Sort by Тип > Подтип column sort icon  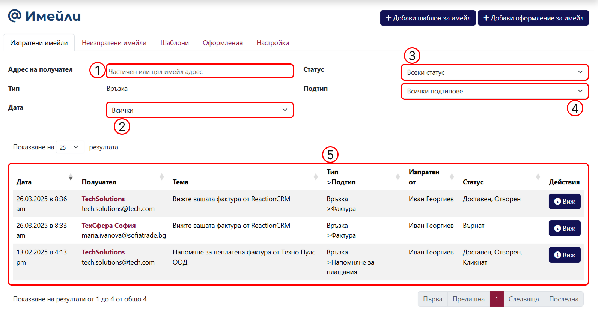398,177
